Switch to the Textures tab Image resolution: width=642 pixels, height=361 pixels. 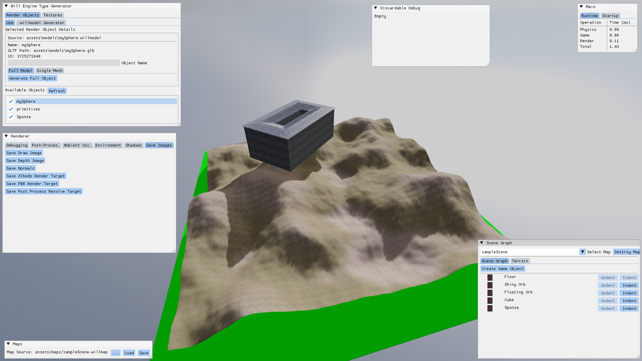click(x=53, y=15)
